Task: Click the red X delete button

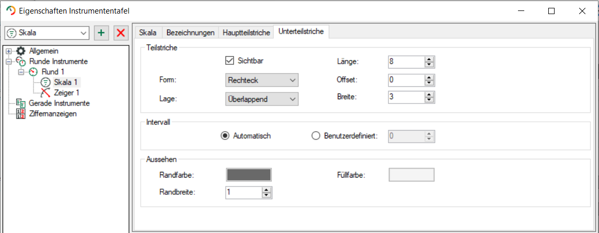Action: click(121, 33)
